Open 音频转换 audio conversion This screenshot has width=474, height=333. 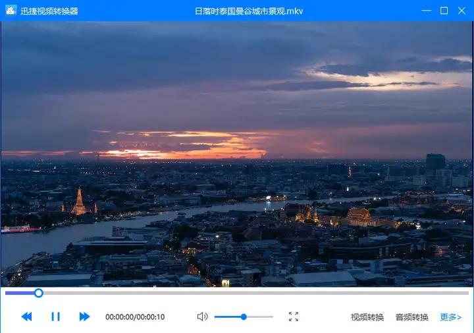tap(411, 317)
